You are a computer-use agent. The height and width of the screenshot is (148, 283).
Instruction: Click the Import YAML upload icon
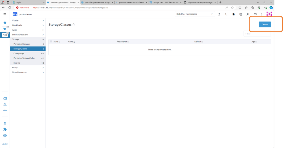point(219,14)
